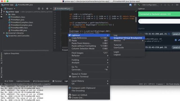Expand the Refactor submenu

(89, 56)
